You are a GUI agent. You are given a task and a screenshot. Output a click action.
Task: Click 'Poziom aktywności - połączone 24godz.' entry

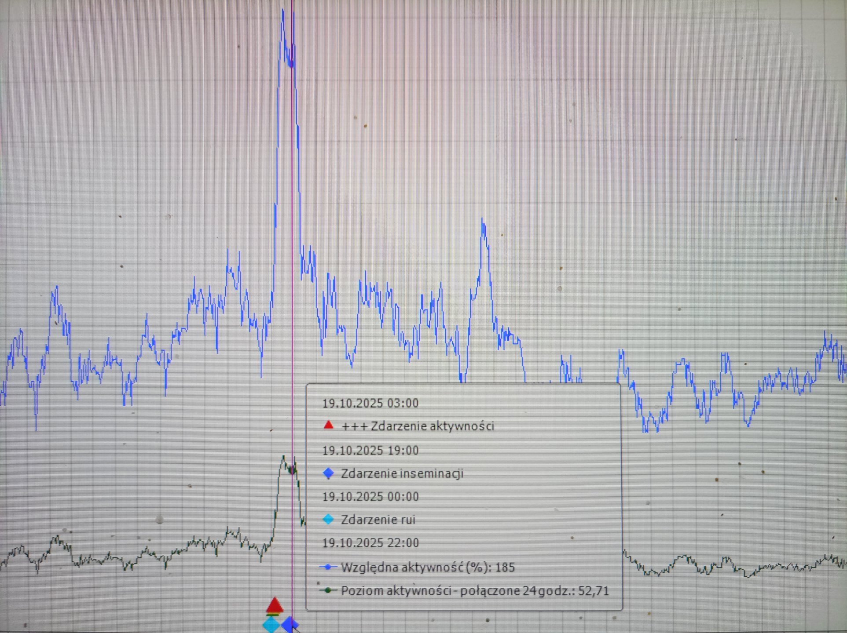pyautogui.click(x=475, y=591)
